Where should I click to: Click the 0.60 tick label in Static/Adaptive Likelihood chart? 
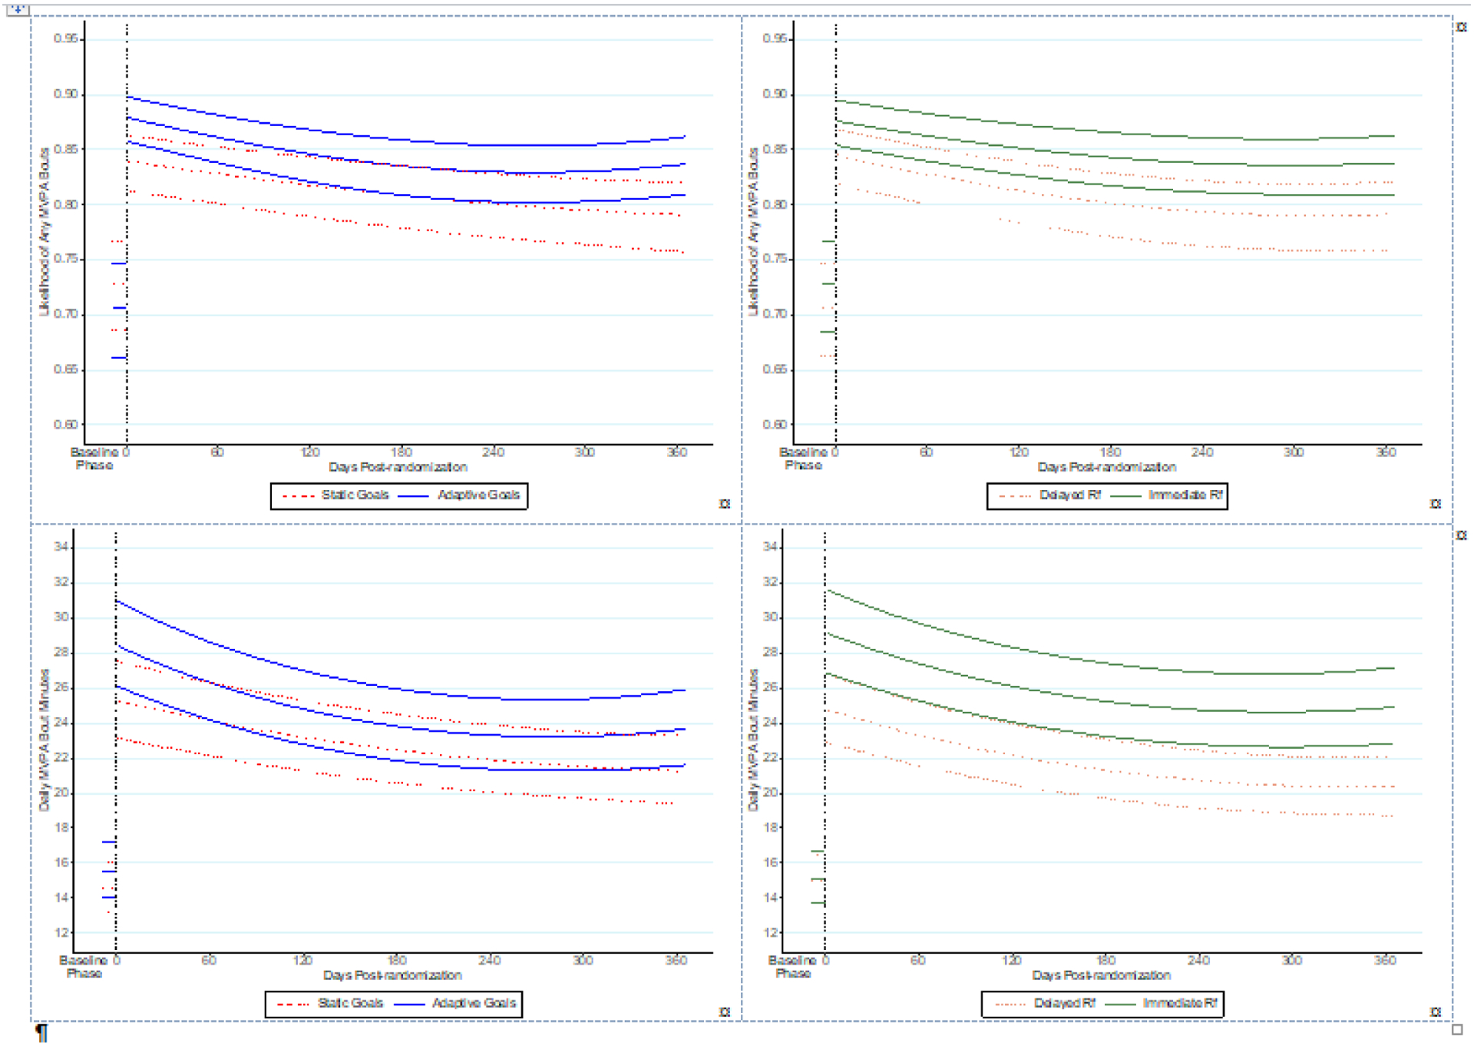click(66, 425)
